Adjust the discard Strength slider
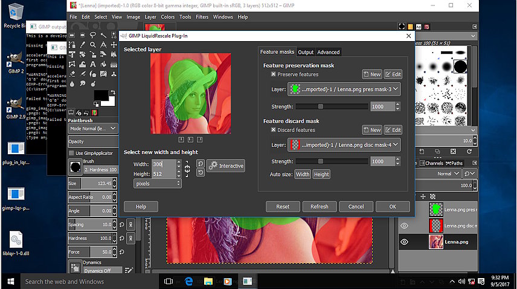This screenshot has width=517, height=289. point(332,161)
